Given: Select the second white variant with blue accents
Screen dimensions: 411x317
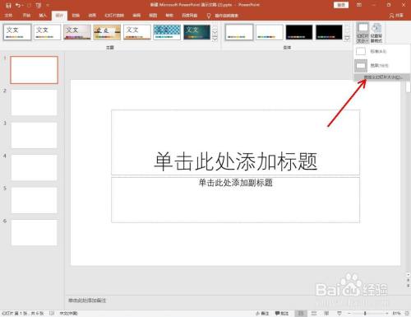Looking at the screenshot, I should pos(270,32).
